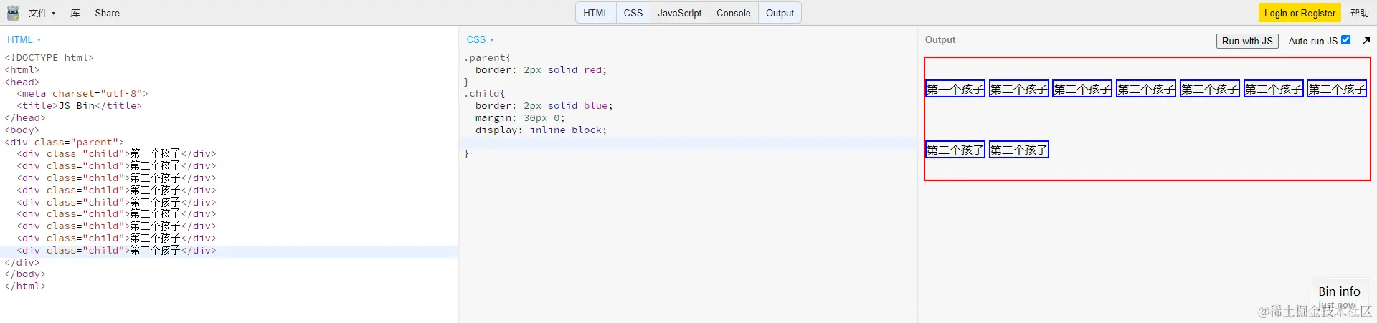Toggle the Output panel tab
This screenshot has width=1377, height=323.
[780, 13]
